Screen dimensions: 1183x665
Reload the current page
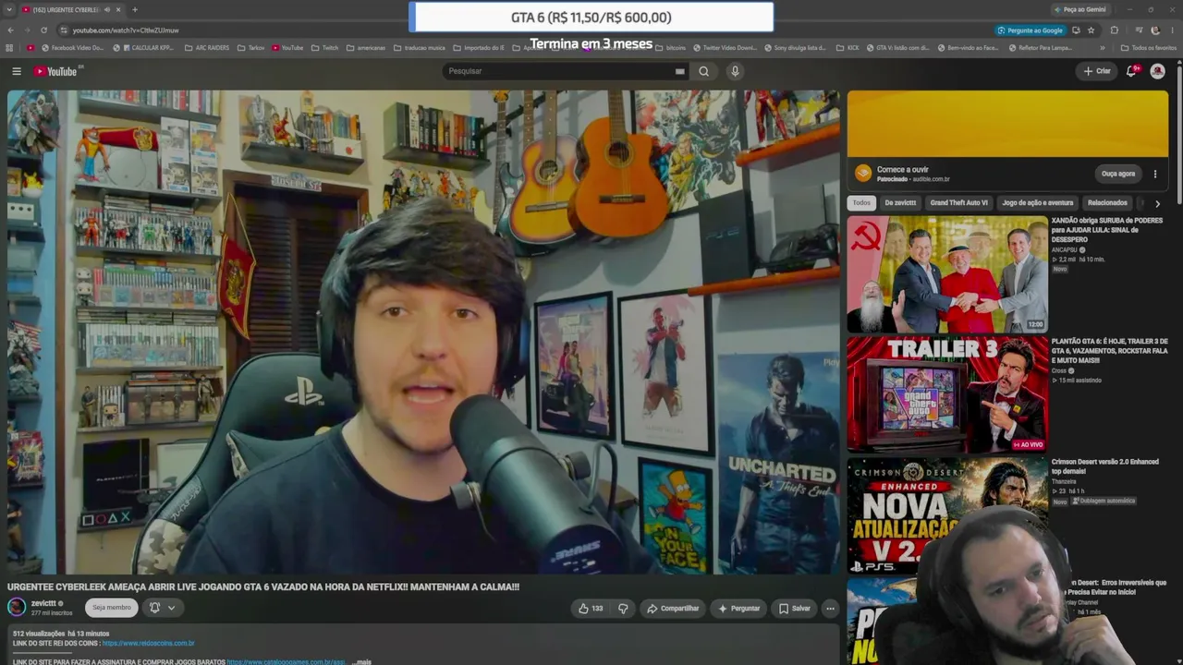point(43,30)
